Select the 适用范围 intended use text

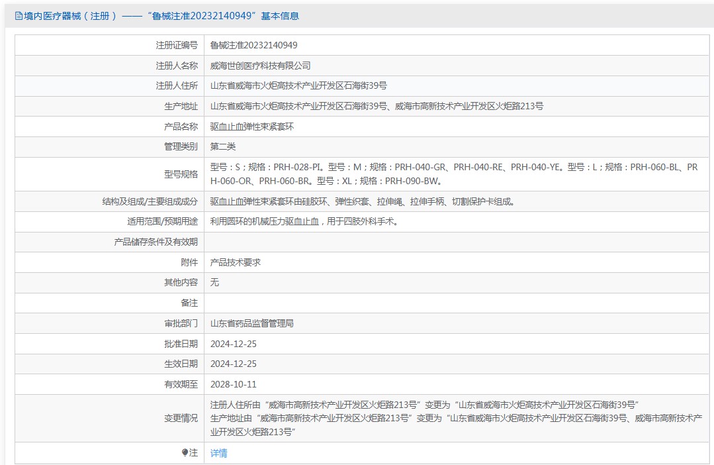click(304, 222)
